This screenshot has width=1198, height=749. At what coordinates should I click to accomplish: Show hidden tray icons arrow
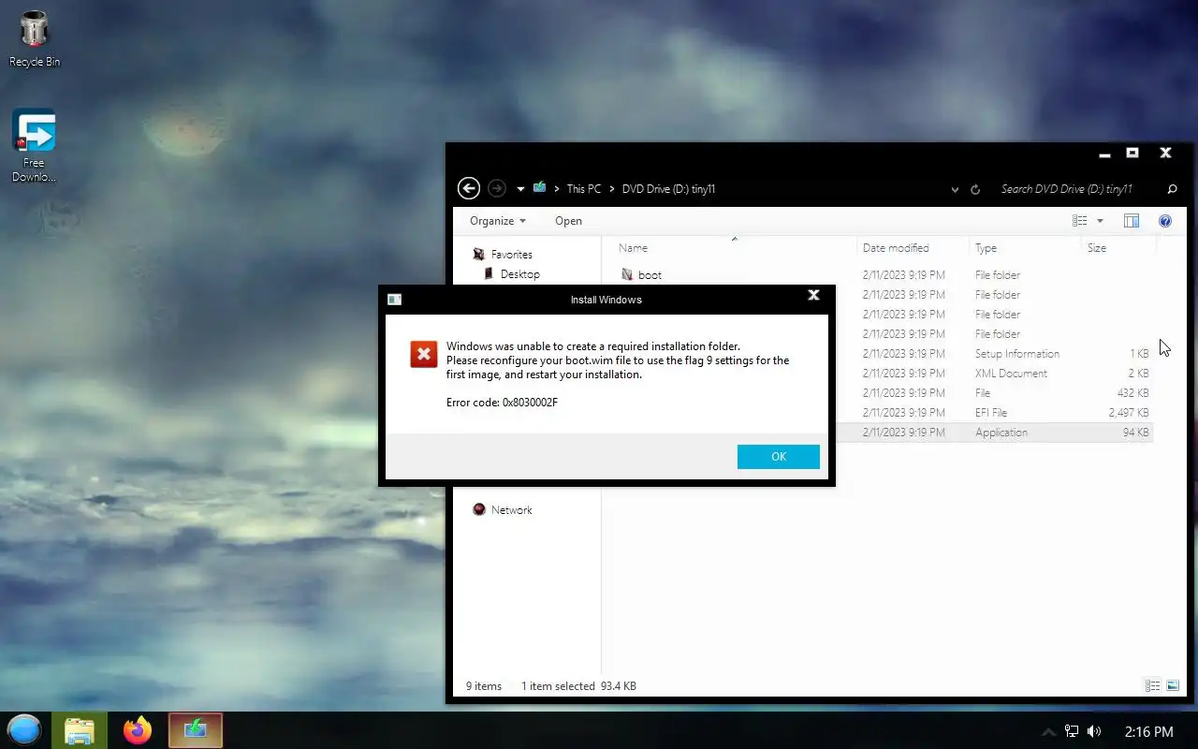1048,732
